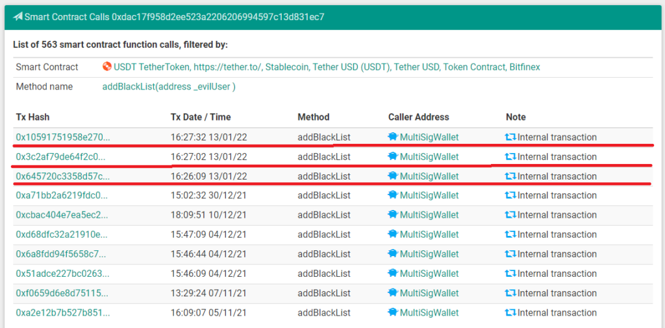Click internal transaction icon for 0xa2e12b7b527b851 row

(x=510, y=312)
